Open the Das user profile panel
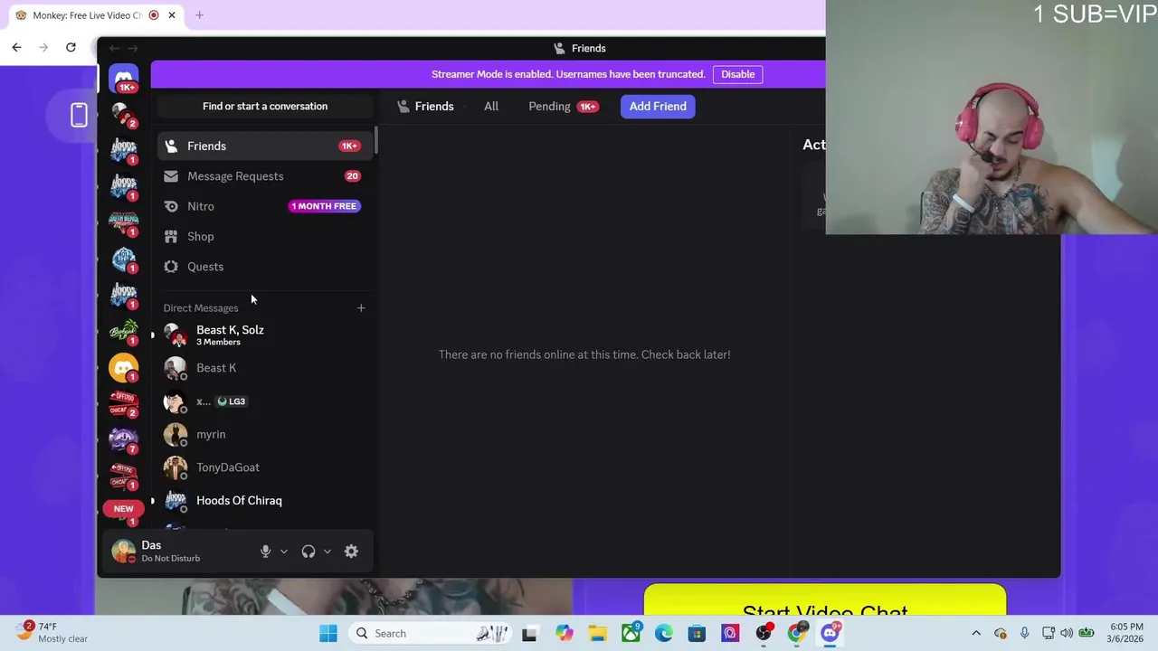Viewport: 1158px width, 651px height. [177, 551]
